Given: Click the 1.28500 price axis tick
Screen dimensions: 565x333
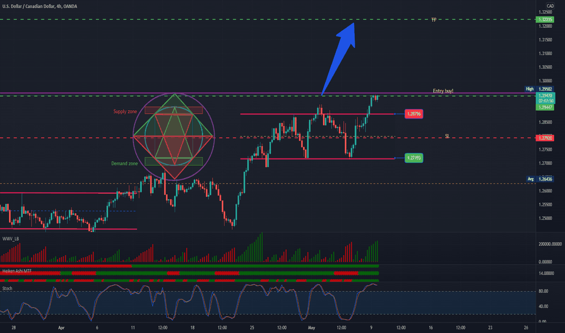Looking at the screenshot, I should tap(545, 122).
